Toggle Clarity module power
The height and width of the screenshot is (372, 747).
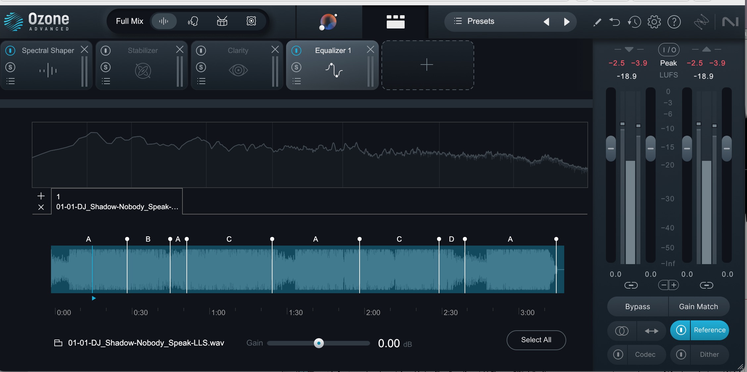click(x=201, y=51)
